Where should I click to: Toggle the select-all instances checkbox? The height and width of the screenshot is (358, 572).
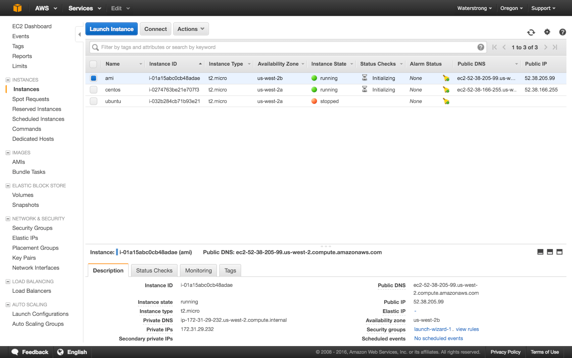point(93,64)
